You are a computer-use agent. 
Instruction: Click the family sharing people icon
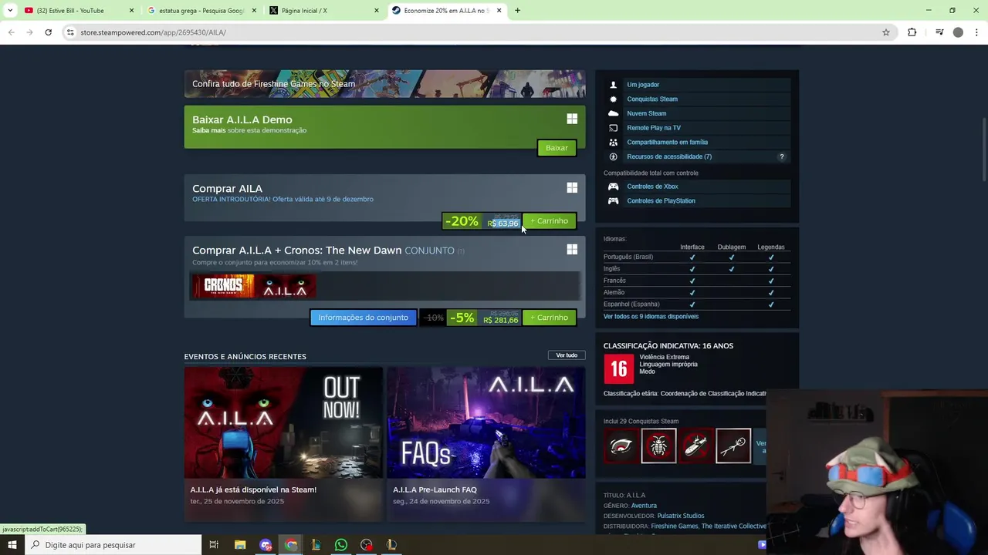tap(614, 142)
